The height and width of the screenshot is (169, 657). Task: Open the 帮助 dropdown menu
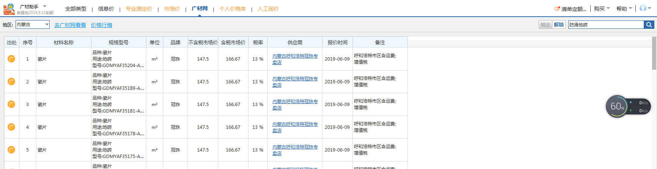(624, 9)
